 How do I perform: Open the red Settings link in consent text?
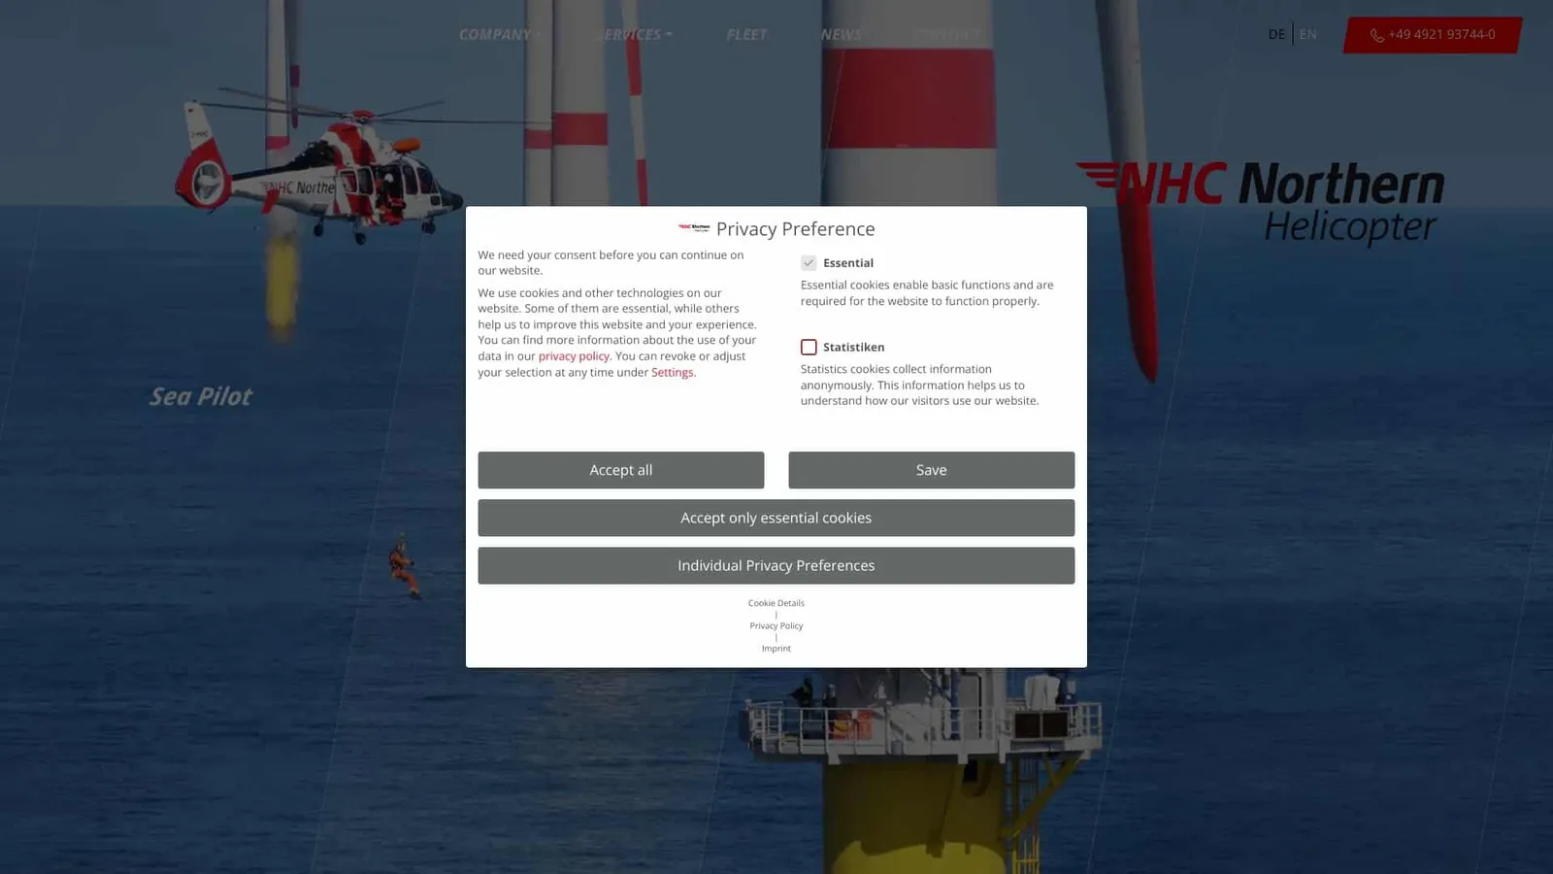(x=673, y=372)
